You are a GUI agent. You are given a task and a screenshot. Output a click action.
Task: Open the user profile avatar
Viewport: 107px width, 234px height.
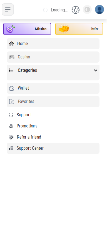(99, 9)
